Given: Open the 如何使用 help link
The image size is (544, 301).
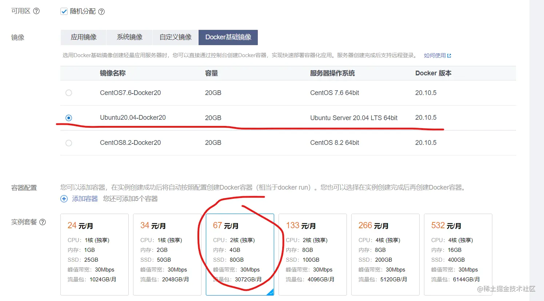Looking at the screenshot, I should pyautogui.click(x=434, y=55).
